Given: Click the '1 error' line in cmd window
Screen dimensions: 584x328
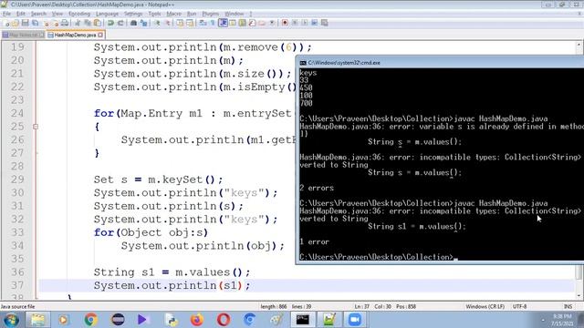Looking at the screenshot, I should (x=314, y=241).
